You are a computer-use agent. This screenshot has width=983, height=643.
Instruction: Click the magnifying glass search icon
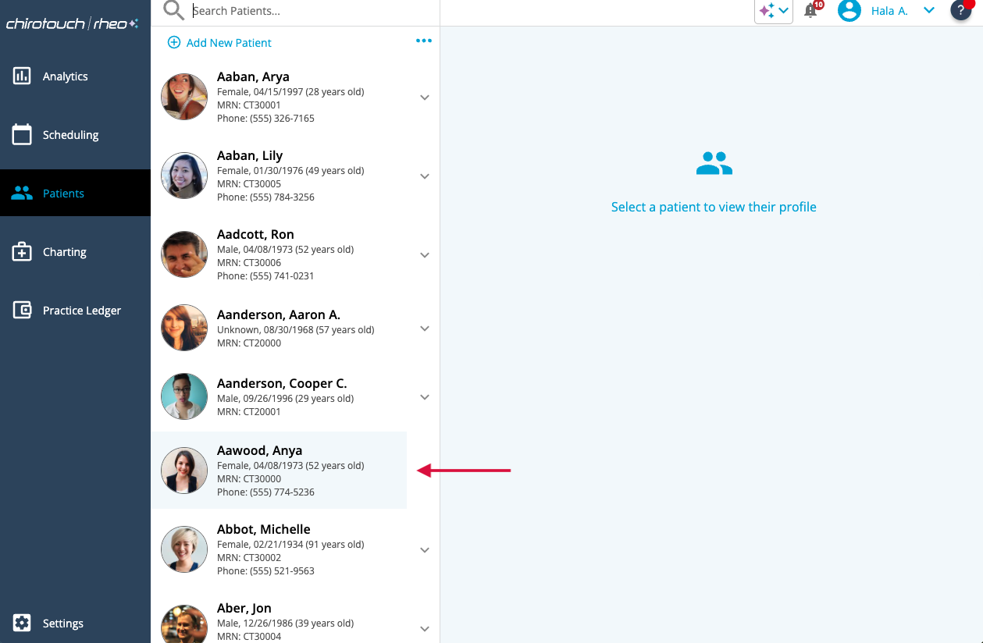(x=173, y=11)
